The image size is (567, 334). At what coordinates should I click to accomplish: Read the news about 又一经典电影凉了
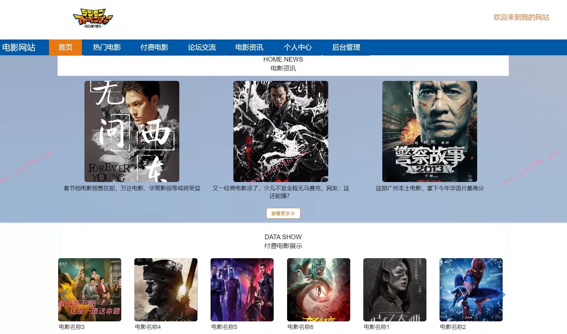[280, 192]
